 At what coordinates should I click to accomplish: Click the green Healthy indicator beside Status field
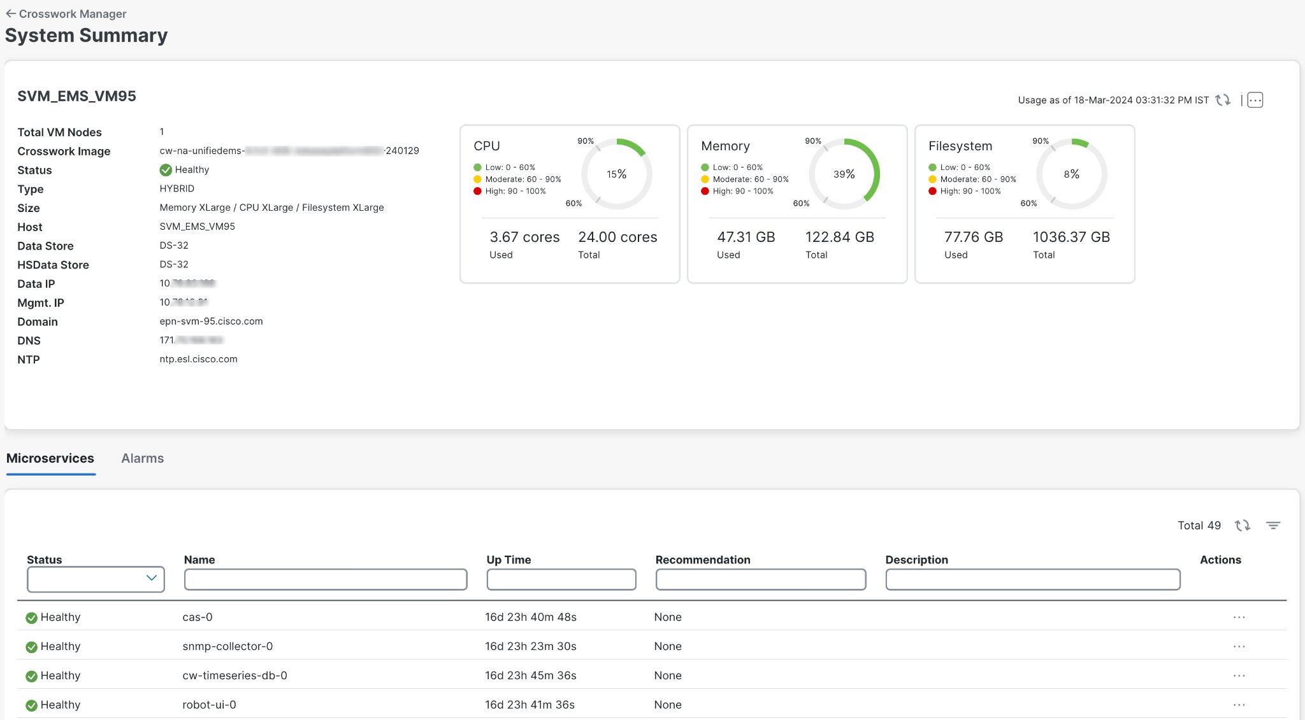[166, 169]
